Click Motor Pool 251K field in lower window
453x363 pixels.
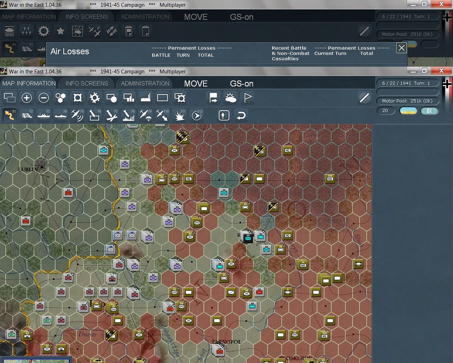(x=407, y=101)
